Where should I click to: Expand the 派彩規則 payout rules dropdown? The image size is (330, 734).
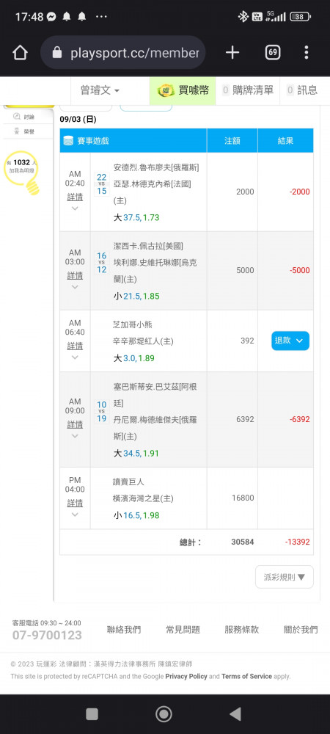(285, 577)
